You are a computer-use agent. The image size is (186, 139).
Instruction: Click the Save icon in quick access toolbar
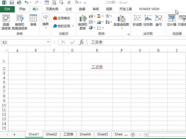[12, 3]
